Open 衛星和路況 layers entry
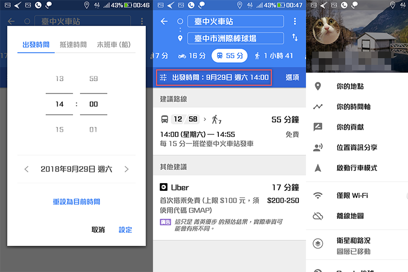 [x=357, y=245]
